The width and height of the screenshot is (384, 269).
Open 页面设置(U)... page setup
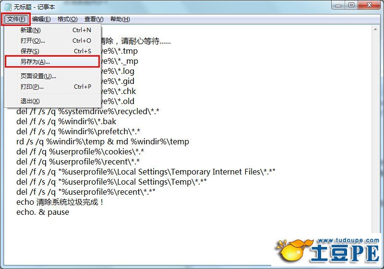pos(56,76)
